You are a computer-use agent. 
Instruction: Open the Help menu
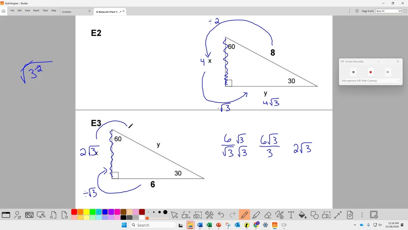tap(54, 11)
